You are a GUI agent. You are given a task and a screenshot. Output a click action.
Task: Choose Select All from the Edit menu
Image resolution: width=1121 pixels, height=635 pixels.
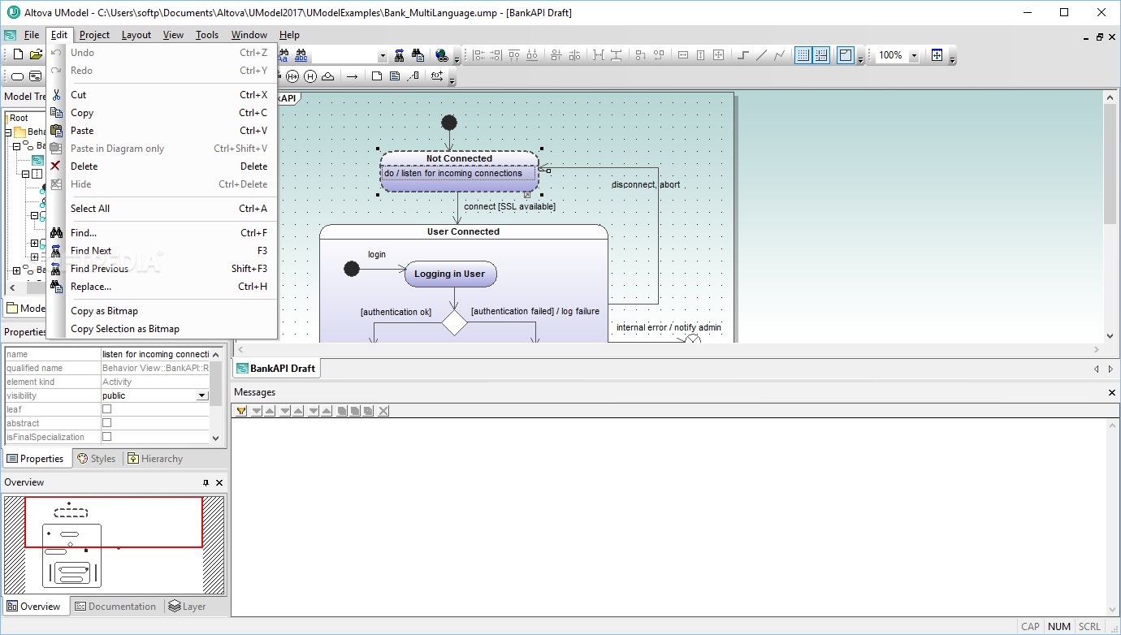coord(162,209)
